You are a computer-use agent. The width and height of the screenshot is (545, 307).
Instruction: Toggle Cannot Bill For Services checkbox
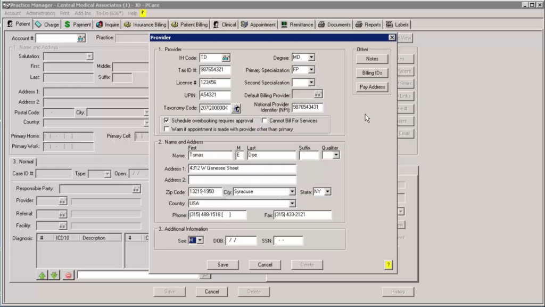click(x=265, y=120)
